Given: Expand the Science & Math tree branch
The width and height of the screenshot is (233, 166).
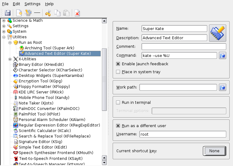Looking at the screenshot, I should coord(4,21).
